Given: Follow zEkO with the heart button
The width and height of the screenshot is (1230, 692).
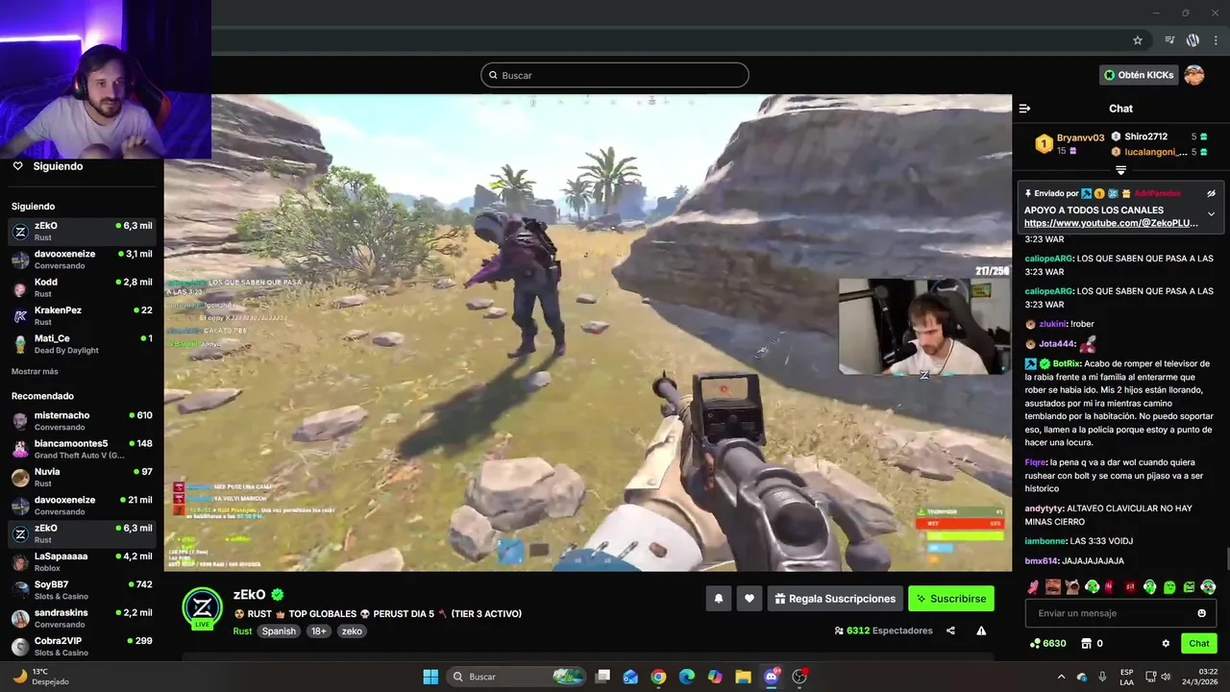Looking at the screenshot, I should (x=750, y=599).
